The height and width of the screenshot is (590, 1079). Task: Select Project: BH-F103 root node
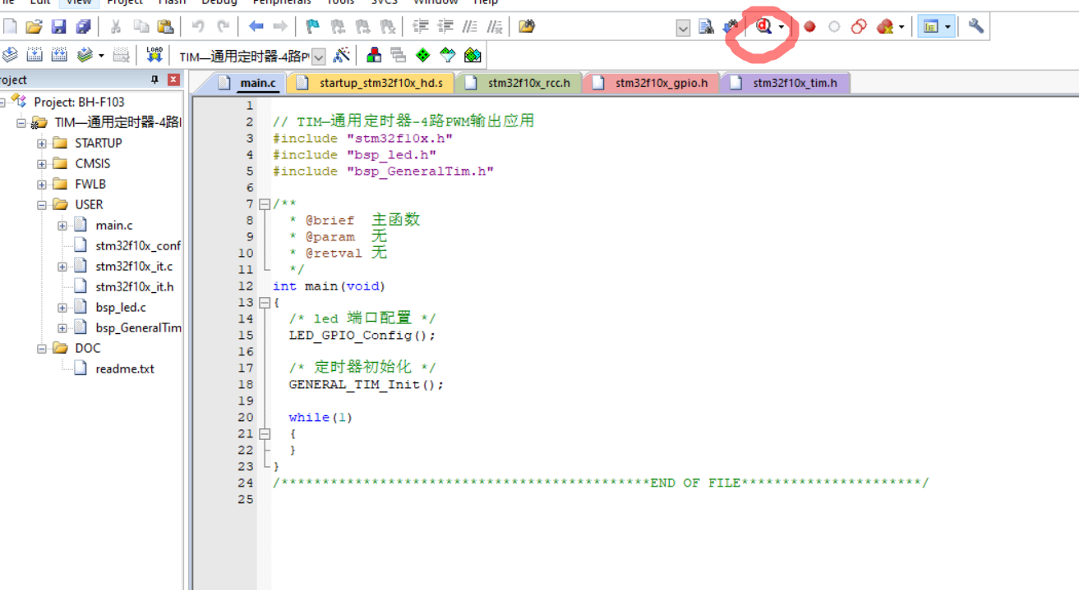(x=79, y=102)
